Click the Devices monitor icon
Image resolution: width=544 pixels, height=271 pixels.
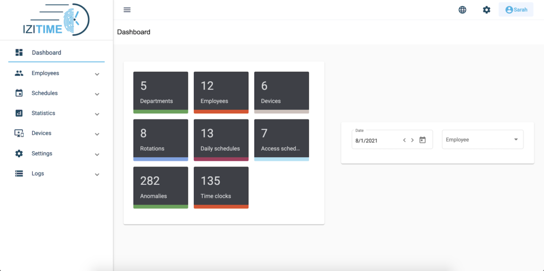point(19,133)
